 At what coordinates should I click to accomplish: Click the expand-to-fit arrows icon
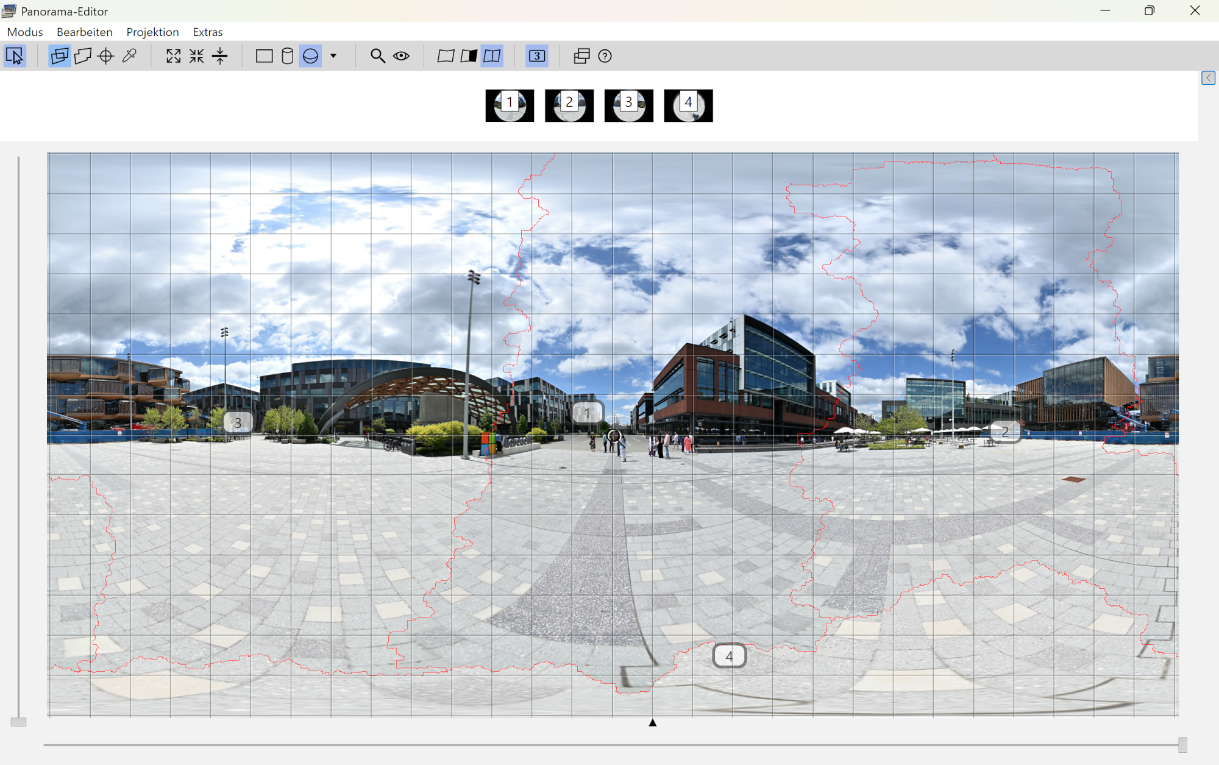173,56
